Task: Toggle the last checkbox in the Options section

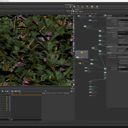Action: 118,72
